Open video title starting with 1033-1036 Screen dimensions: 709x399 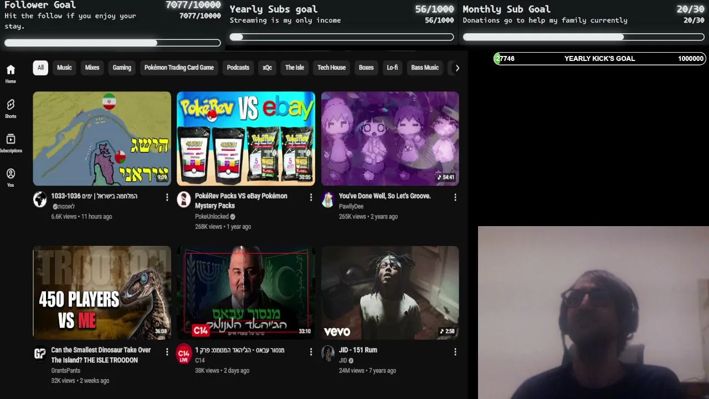(94, 196)
